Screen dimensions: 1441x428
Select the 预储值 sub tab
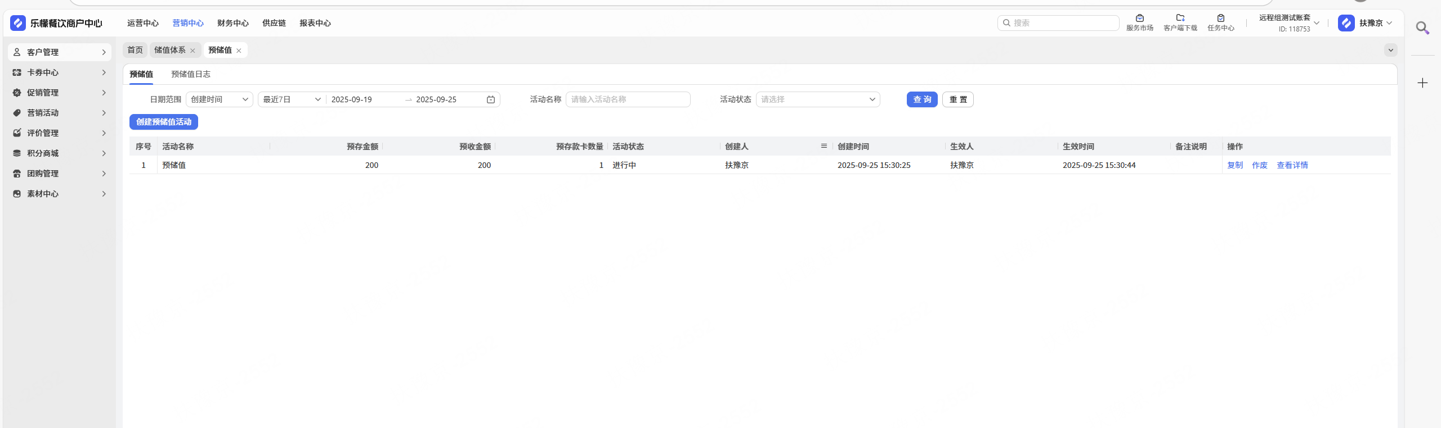pyautogui.click(x=141, y=74)
